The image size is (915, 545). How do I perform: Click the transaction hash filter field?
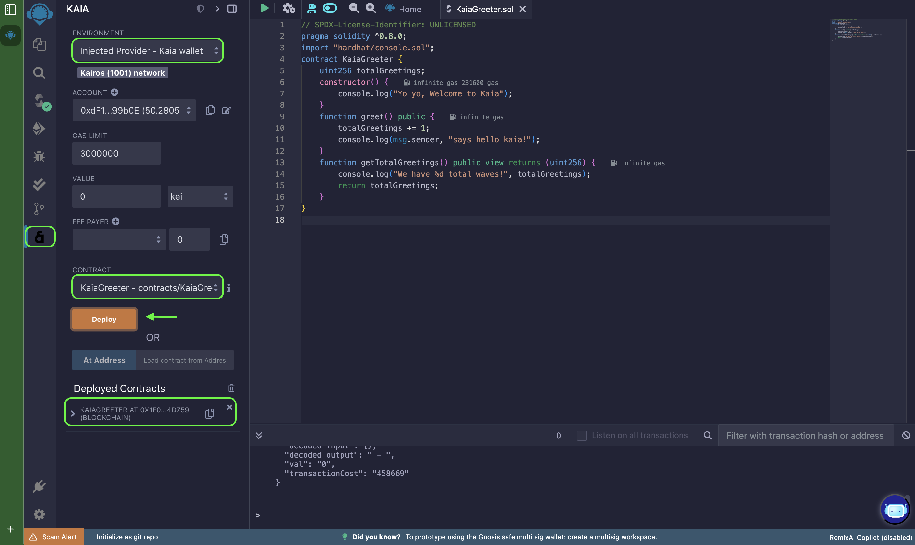(x=806, y=436)
